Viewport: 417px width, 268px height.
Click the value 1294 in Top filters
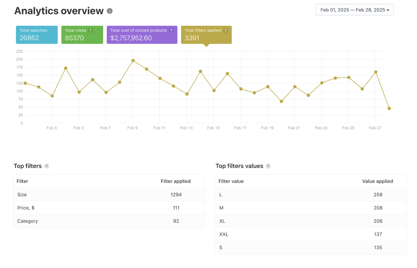pyautogui.click(x=176, y=195)
